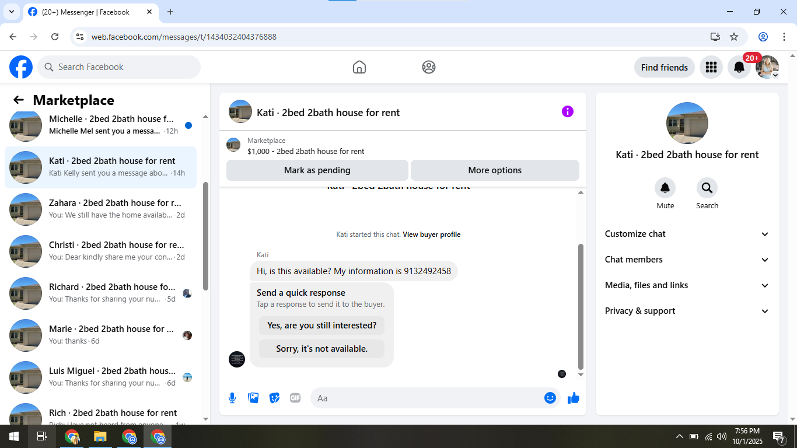Attach a photo with the image icon
The image size is (797, 448).
coord(253,398)
